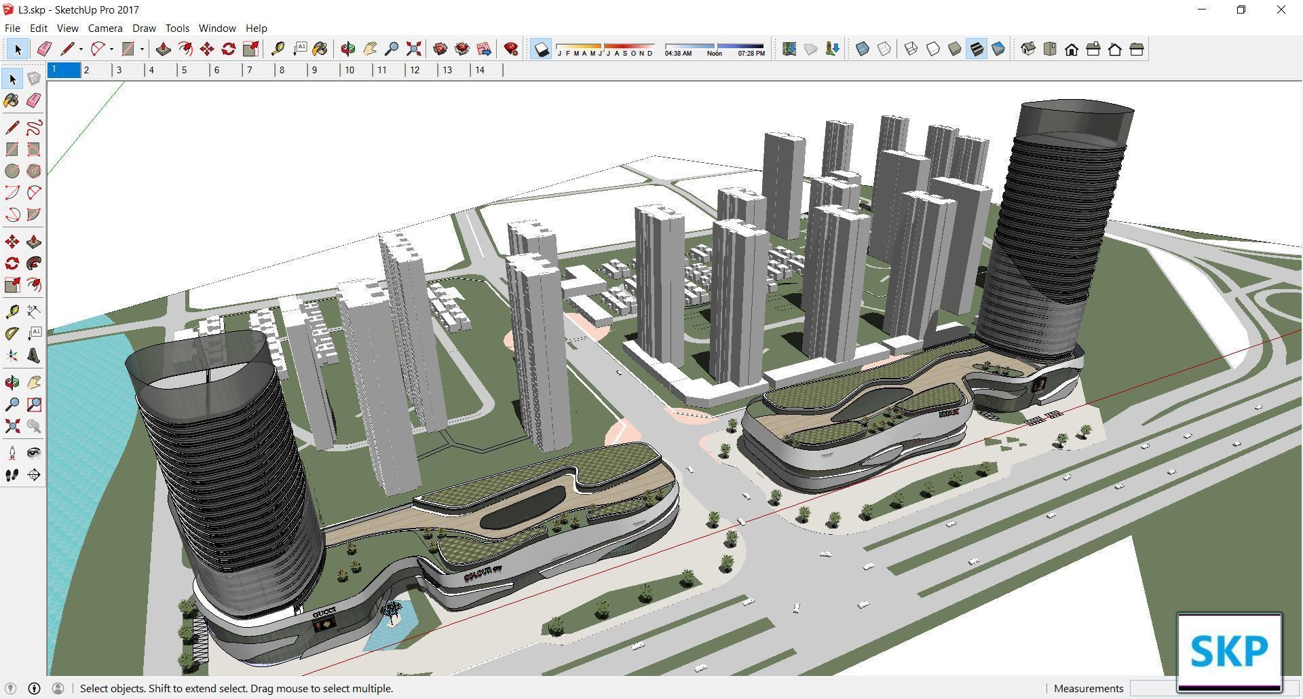Send the model to LayOut

pyautogui.click(x=484, y=49)
